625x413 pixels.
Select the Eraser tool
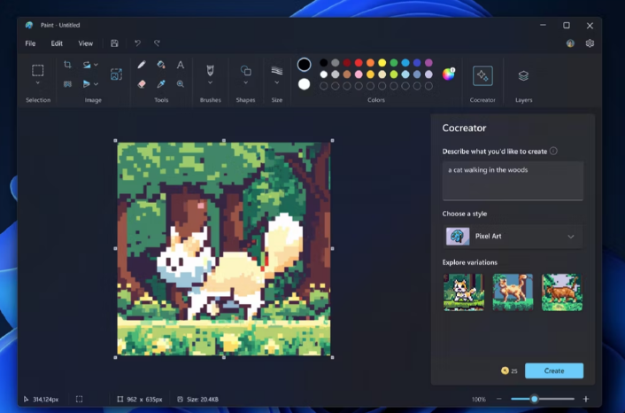[x=142, y=84]
